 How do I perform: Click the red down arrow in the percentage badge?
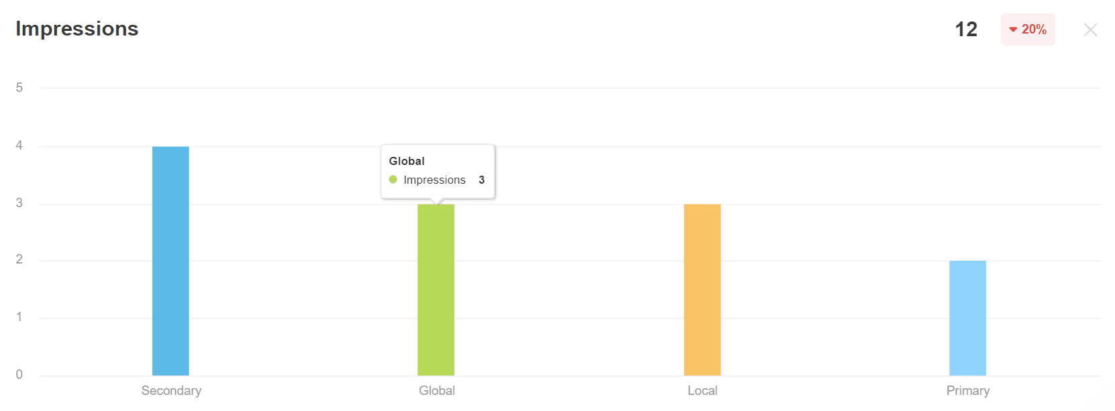1013,30
